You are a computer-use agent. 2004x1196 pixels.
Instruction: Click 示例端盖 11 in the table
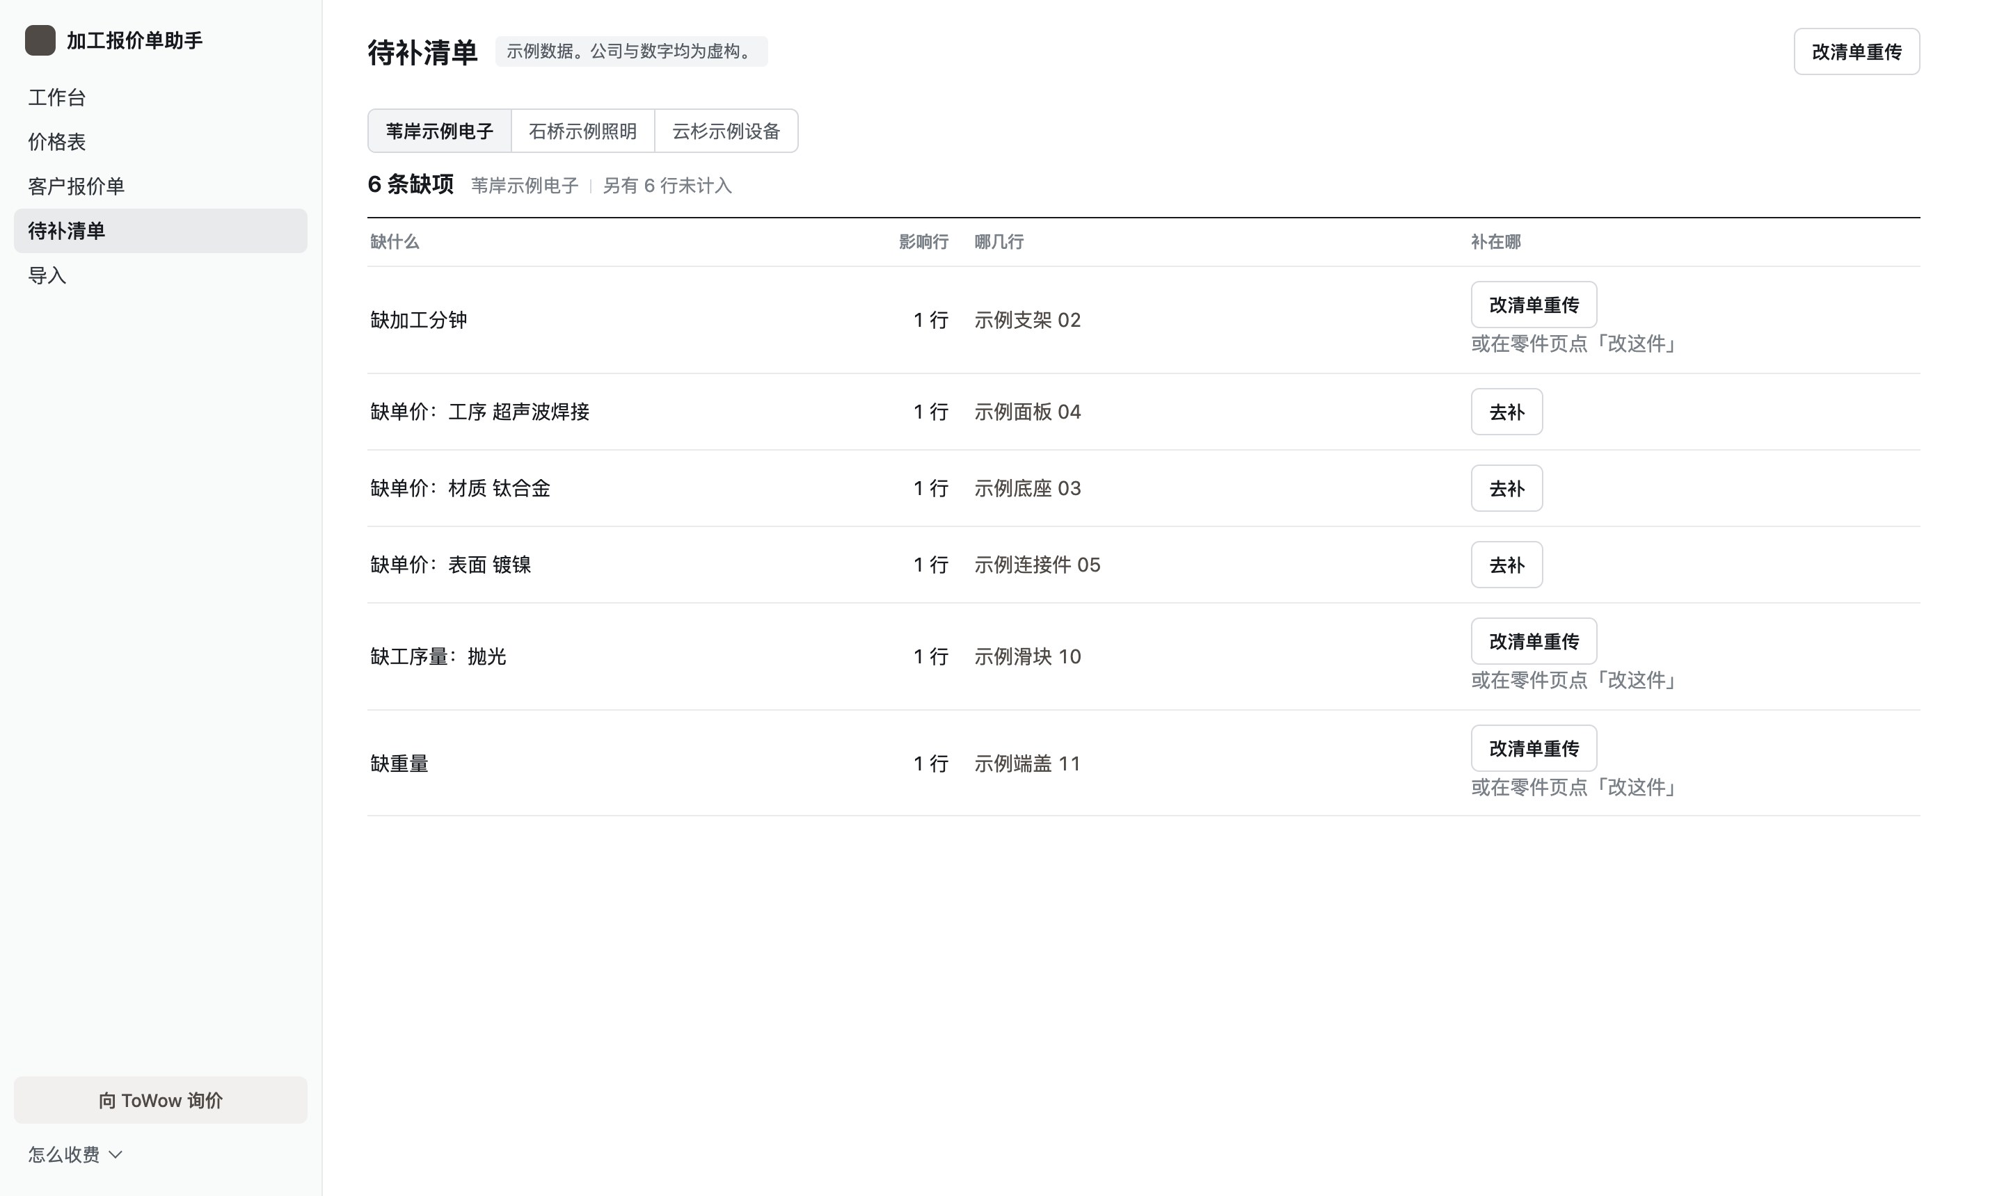[x=1028, y=764]
